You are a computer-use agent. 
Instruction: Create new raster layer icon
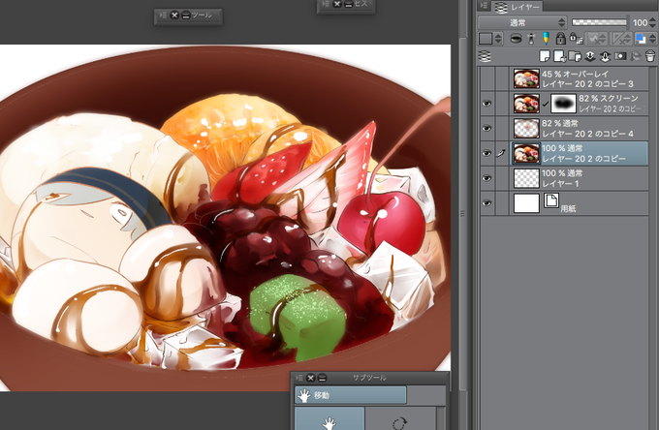pos(545,56)
